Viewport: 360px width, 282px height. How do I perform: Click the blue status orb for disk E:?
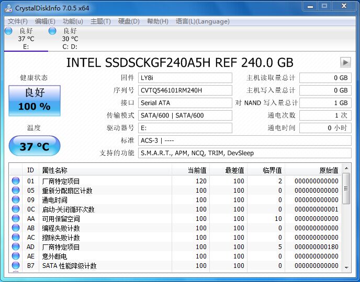[x=8, y=31]
